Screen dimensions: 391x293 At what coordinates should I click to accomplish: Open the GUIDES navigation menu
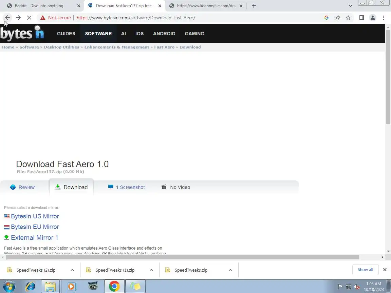(x=66, y=34)
